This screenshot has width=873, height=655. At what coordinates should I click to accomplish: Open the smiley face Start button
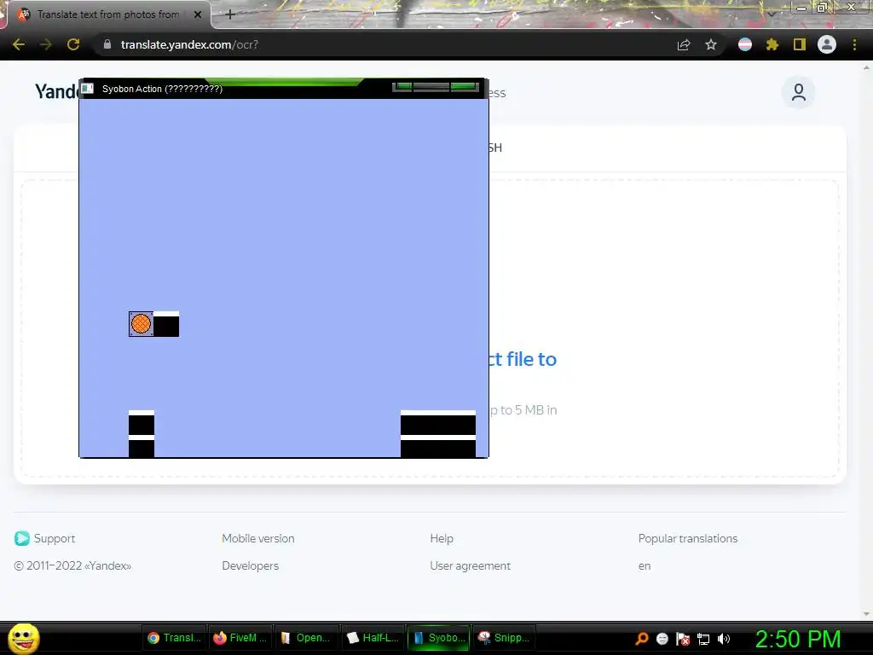click(x=23, y=638)
